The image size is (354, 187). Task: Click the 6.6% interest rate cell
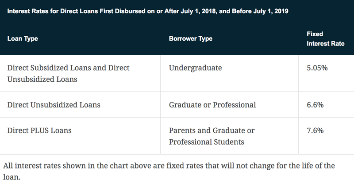315,105
